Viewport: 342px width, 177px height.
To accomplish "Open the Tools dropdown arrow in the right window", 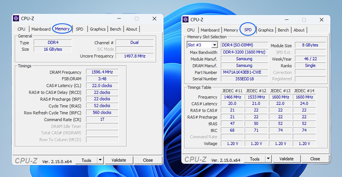I will (268, 159).
